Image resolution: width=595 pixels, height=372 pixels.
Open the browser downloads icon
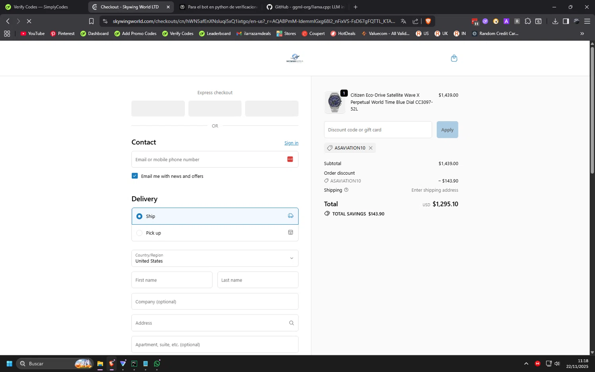pos(555,21)
